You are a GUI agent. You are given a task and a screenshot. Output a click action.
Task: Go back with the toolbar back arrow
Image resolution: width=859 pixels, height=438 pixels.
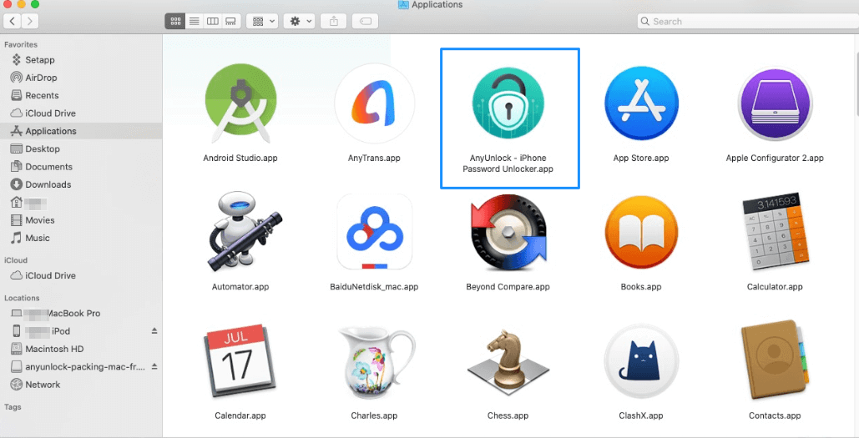click(13, 22)
